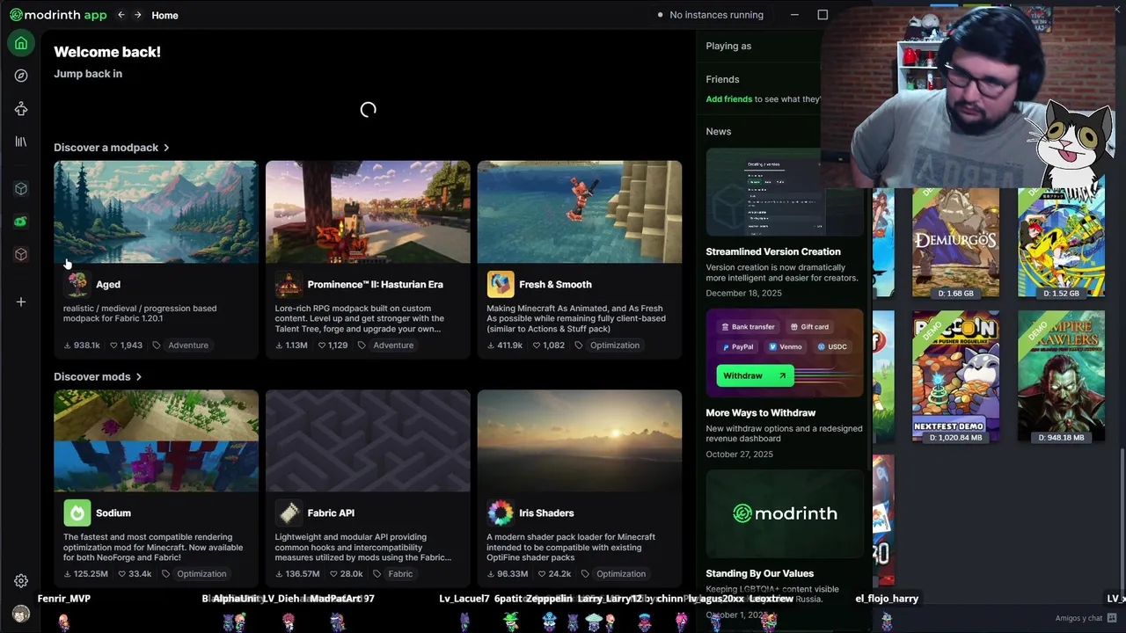Select NEXTFEST DEMO coin game cover behind
Screen dimensions: 1126x633
coord(955,376)
